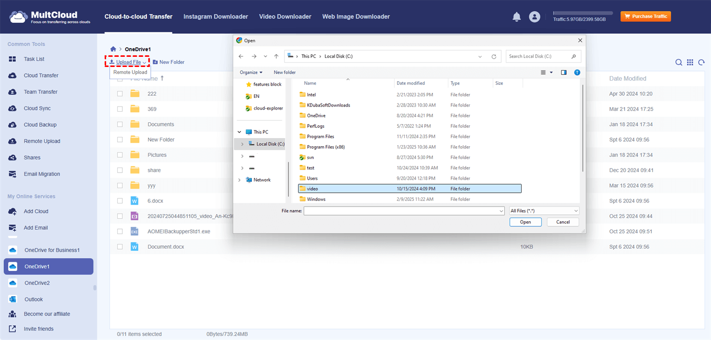Click the File name input field
This screenshot has height=340, width=711.
click(401, 211)
